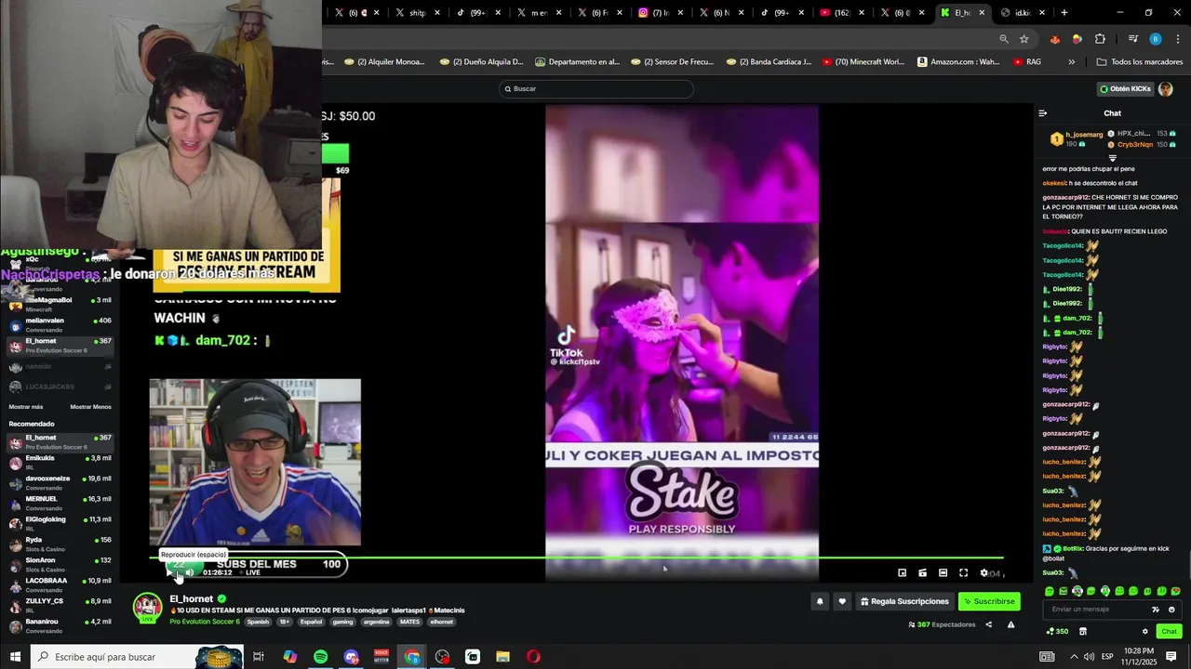Follow the channel with the heart button
The image size is (1191, 669).
[842, 601]
